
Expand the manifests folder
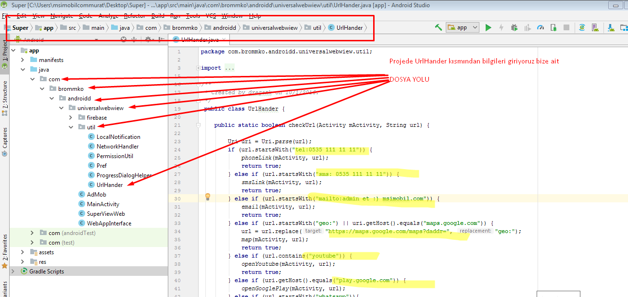pos(23,60)
